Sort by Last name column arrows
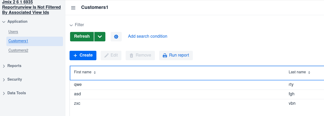 (309, 73)
